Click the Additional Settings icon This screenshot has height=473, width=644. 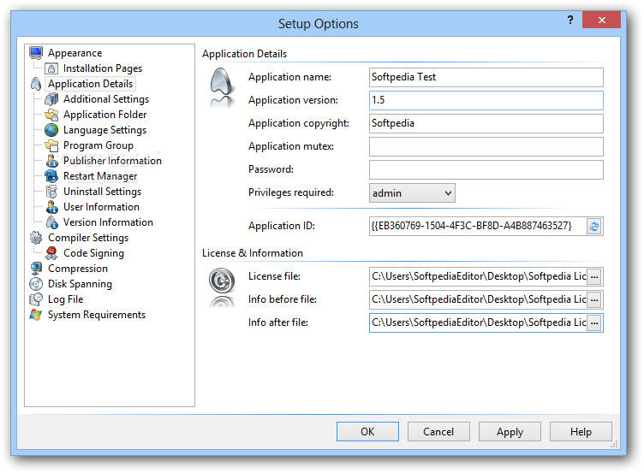click(51, 99)
